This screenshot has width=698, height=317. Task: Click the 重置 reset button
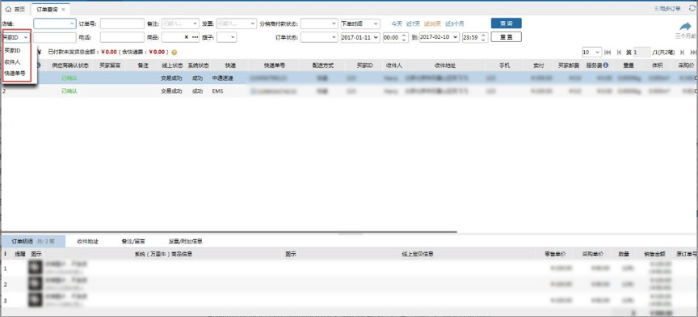(507, 37)
